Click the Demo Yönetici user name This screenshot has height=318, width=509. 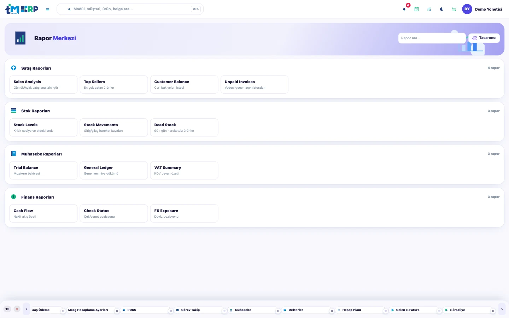488,9
